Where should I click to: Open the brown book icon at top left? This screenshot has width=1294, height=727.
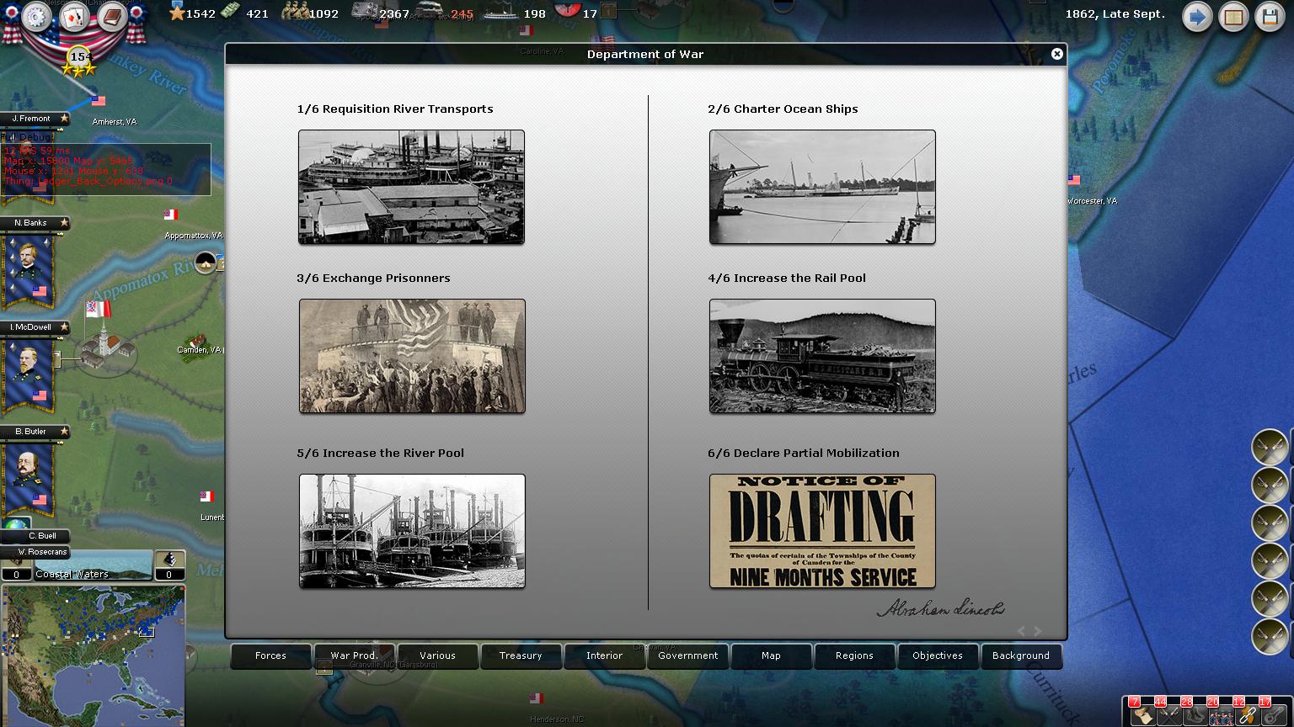(x=110, y=17)
